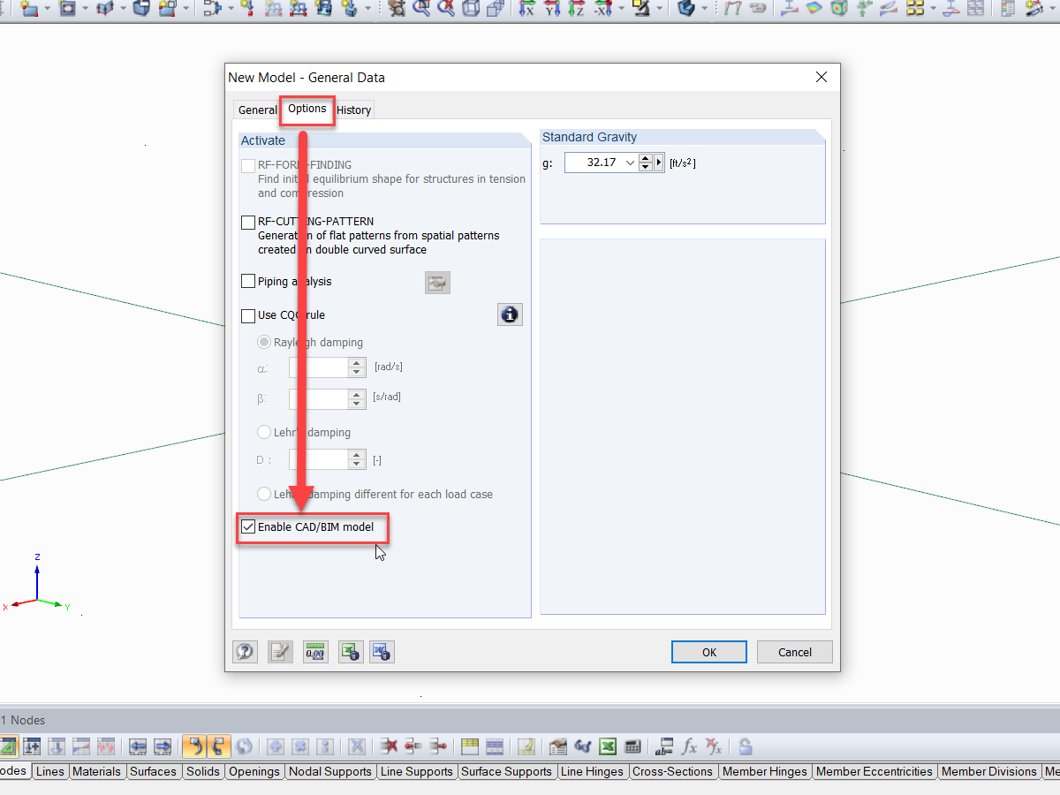Open the standard gravity value dropdown
Screen dimensions: 1060x795
click(630, 163)
